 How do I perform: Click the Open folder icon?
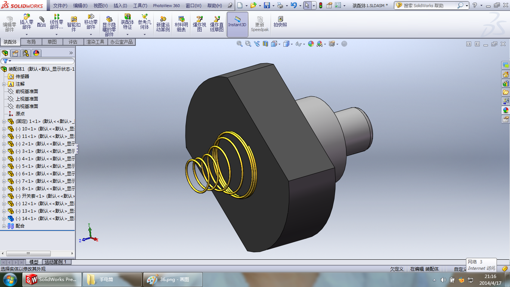253,5
